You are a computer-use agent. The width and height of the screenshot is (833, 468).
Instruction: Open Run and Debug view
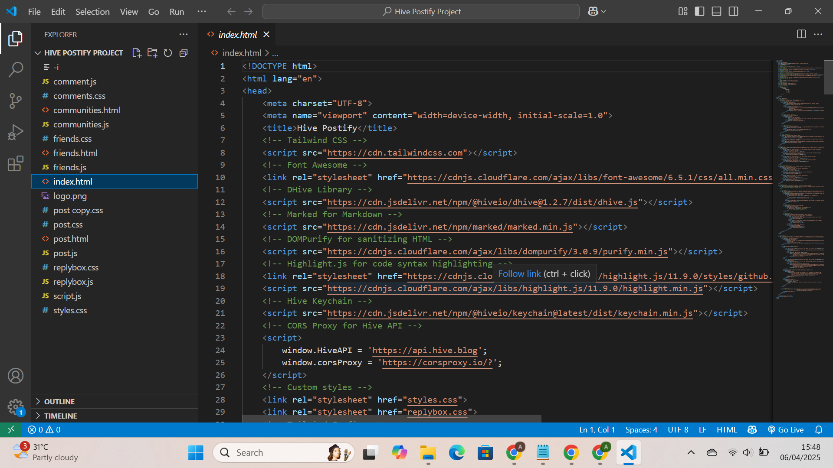16,132
